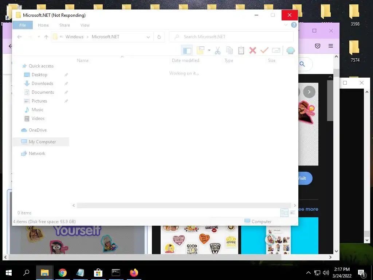
Task: Select Quick access in navigation pane
Action: tap(41, 66)
